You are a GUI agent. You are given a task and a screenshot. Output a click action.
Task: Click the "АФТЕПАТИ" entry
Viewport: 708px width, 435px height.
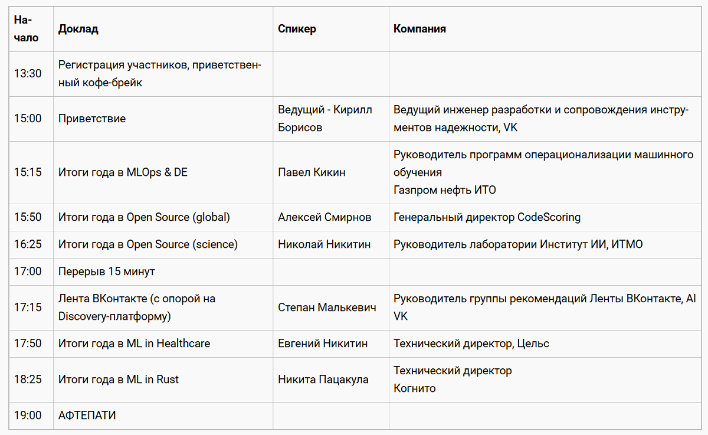point(87,416)
